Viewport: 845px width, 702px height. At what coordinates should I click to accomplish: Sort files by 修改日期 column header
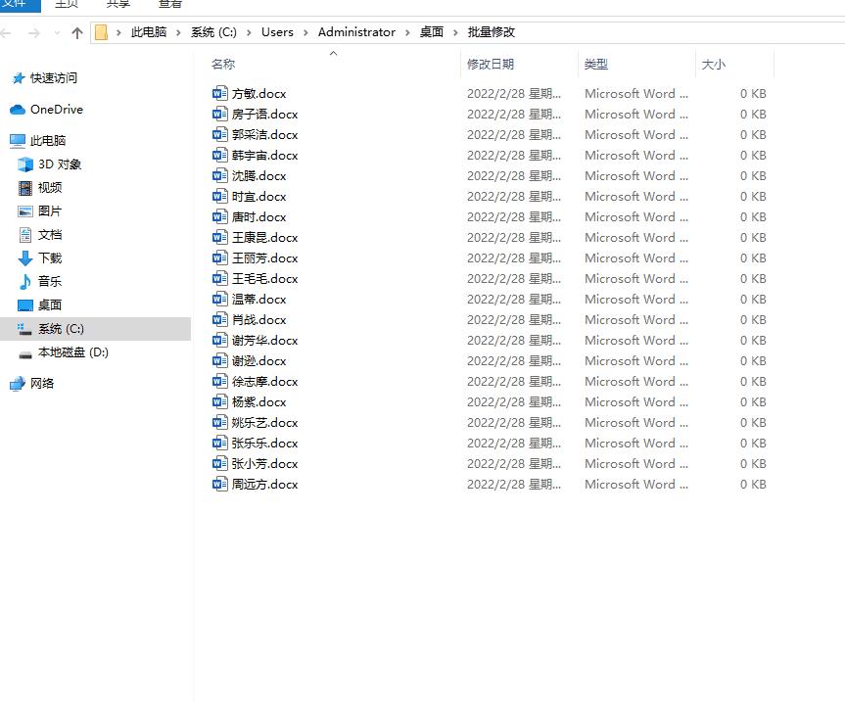(491, 65)
